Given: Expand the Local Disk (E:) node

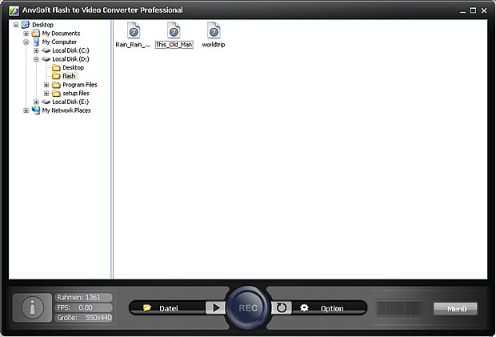Looking at the screenshot, I should tap(36, 102).
